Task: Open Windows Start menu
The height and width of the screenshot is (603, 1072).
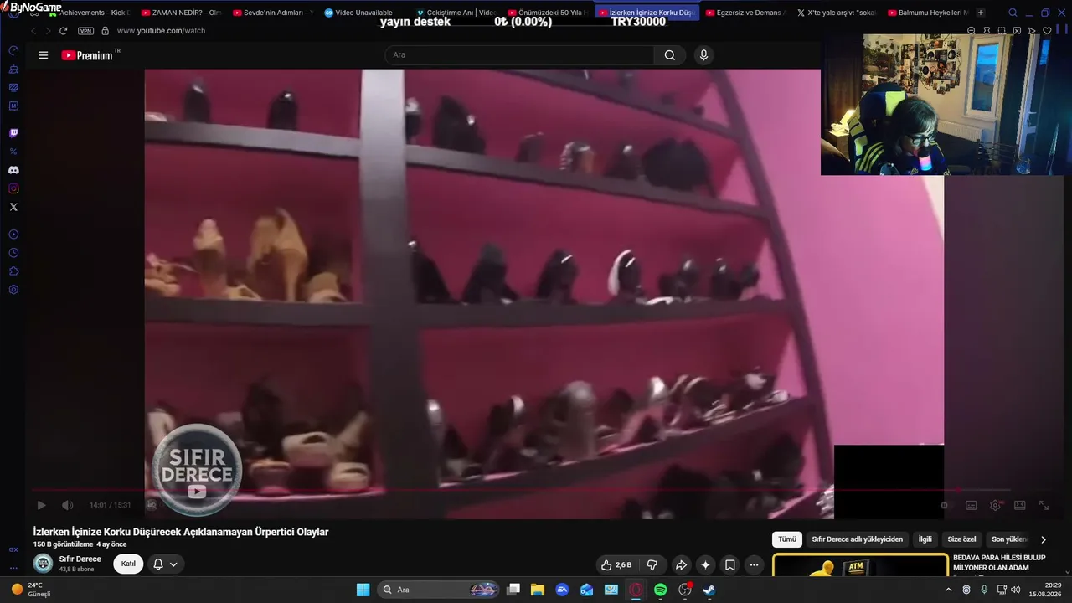Action: pos(363,590)
